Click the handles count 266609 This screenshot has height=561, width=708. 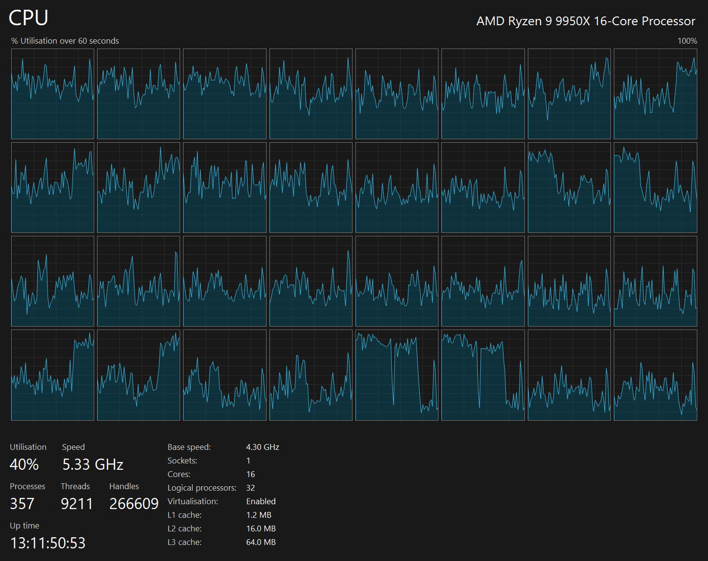134,504
